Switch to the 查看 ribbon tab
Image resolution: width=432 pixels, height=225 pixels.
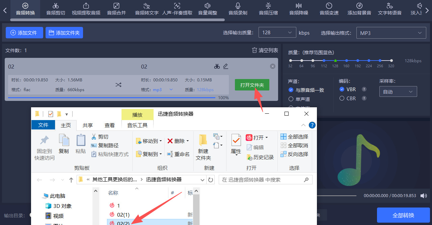pos(110,125)
